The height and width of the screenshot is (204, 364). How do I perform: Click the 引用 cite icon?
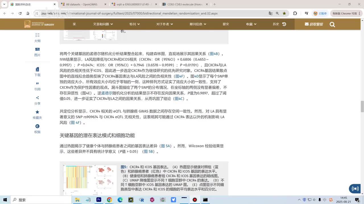(x=37, y=86)
